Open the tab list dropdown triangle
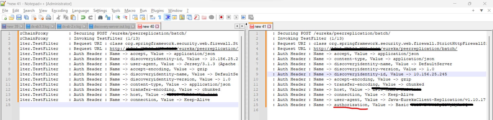The height and width of the screenshot is (120, 493). tap(481, 10)
